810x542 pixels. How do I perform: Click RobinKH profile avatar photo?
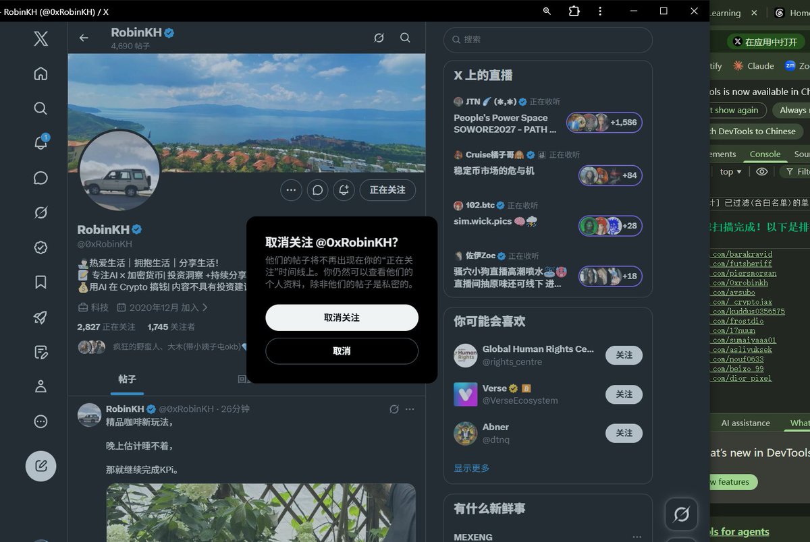click(x=119, y=171)
